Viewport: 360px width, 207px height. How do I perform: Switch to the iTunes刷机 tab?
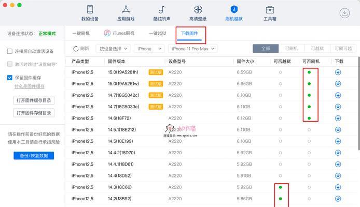(119, 33)
